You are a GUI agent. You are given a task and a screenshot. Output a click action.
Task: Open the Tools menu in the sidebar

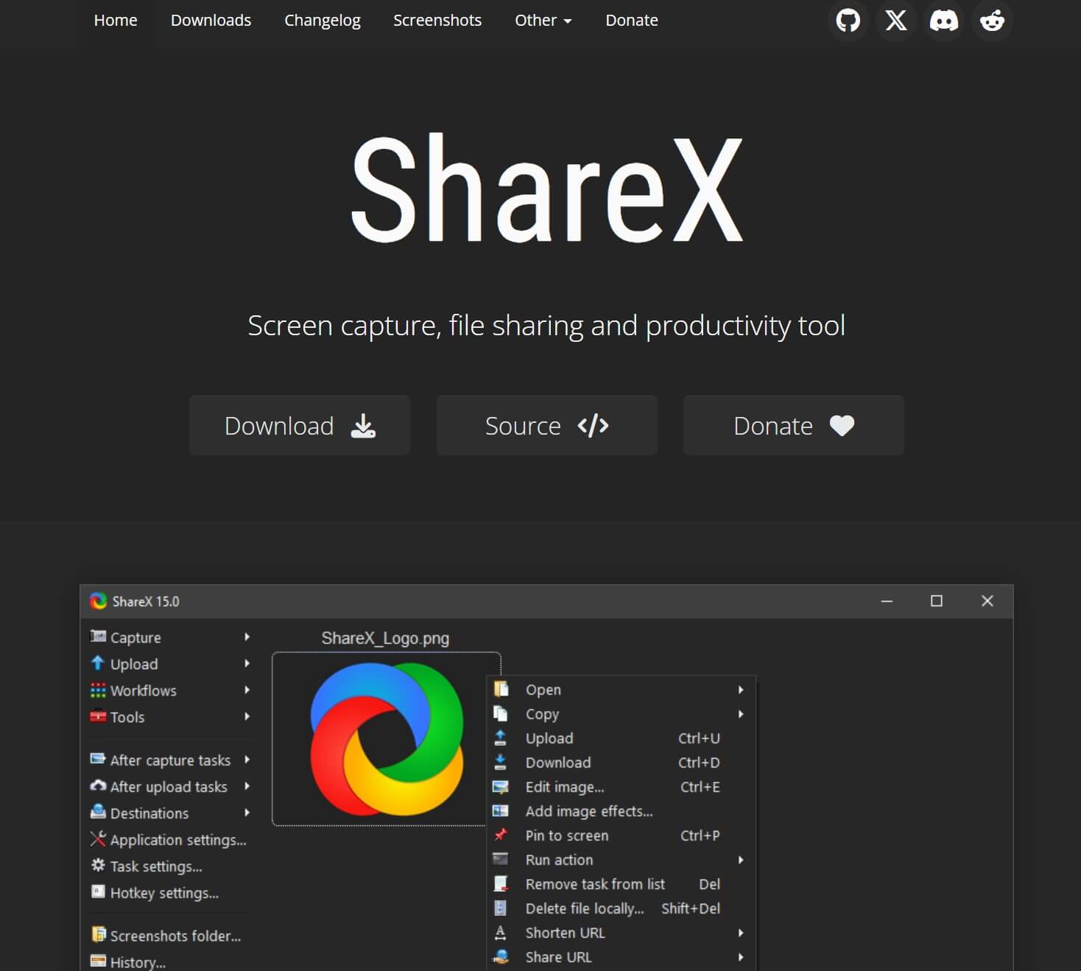tap(126, 716)
